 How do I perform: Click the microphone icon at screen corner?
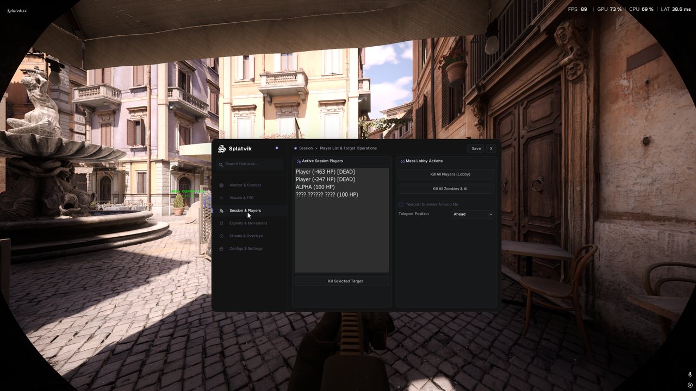[690, 375]
